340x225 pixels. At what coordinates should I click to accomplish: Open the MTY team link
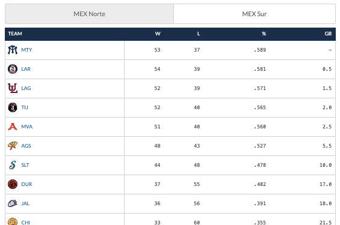pyautogui.click(x=26, y=50)
